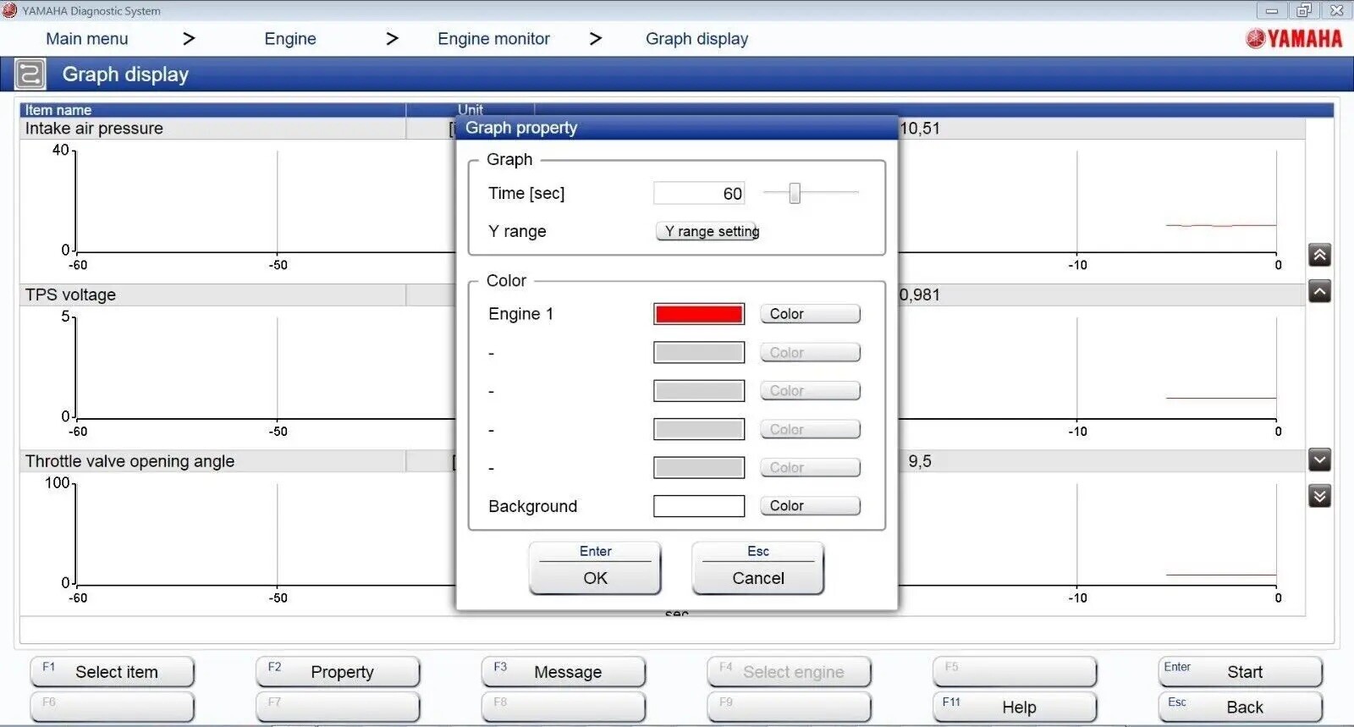Screen dimensions: 1354x727
Task: Click the scroll-to-top double-chevron icon
Action: (1319, 255)
